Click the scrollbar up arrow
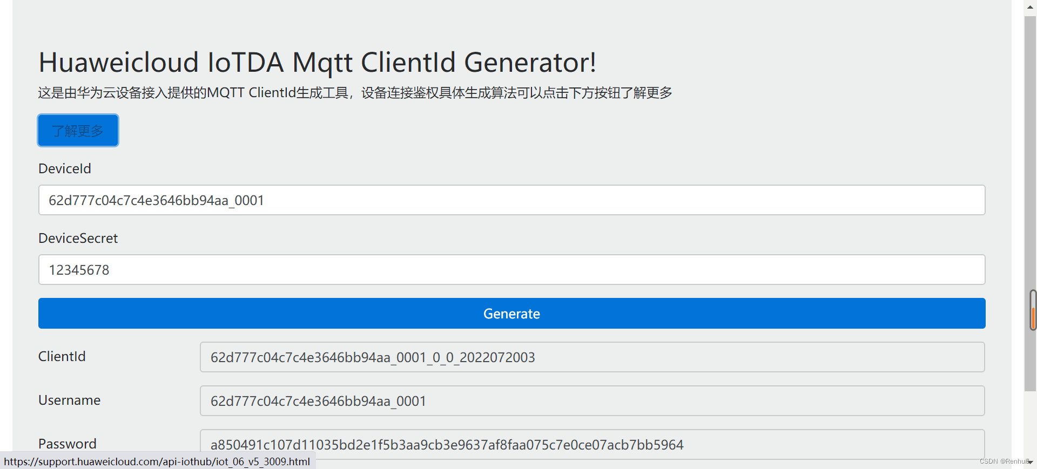Viewport: 1037px width, 469px height. 1030,8
